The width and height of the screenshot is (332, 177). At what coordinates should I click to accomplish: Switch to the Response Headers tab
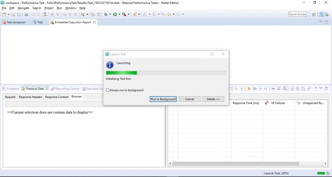pos(30,97)
